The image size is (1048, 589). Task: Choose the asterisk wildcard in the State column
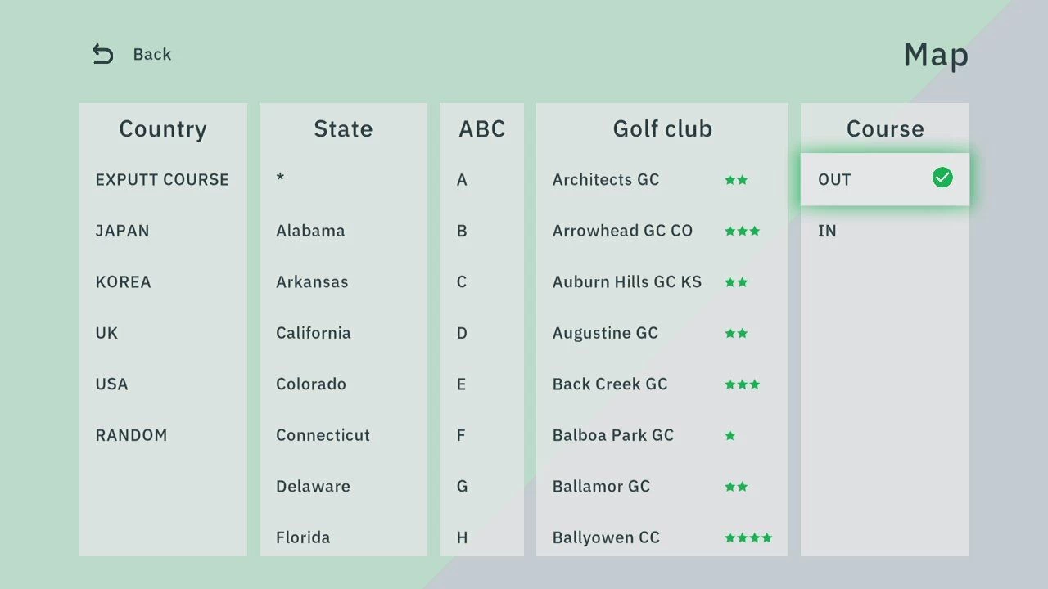[x=281, y=179]
